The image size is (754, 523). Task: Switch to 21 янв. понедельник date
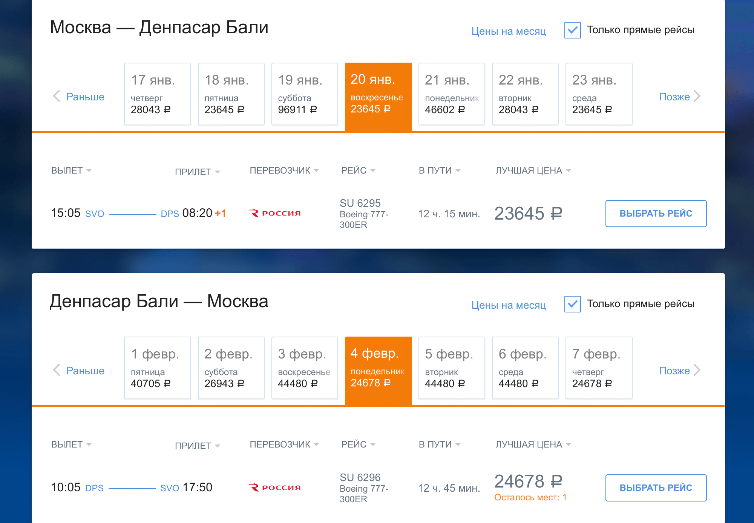point(452,94)
